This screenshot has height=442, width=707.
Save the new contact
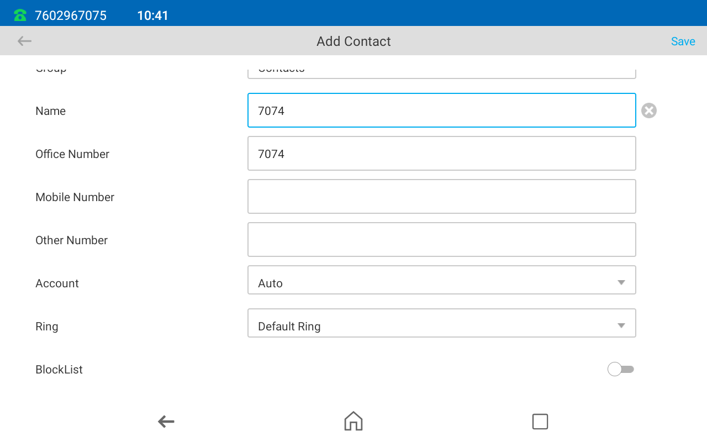[683, 41]
